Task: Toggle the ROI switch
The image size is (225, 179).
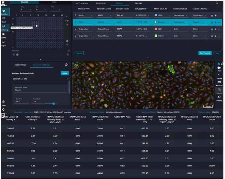Action: pos(219,68)
